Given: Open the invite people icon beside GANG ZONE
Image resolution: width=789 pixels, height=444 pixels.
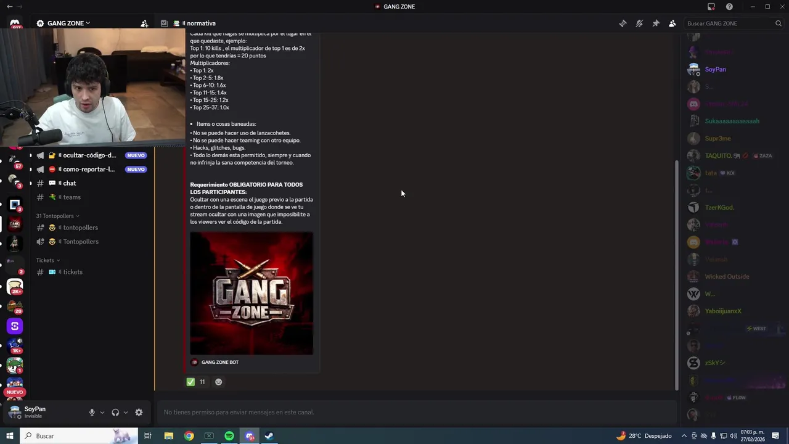Looking at the screenshot, I should click(144, 23).
